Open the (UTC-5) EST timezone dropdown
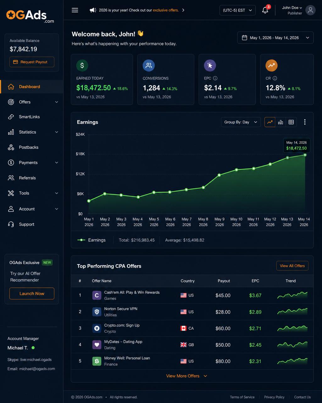The width and height of the screenshot is (322, 403). tap(237, 10)
